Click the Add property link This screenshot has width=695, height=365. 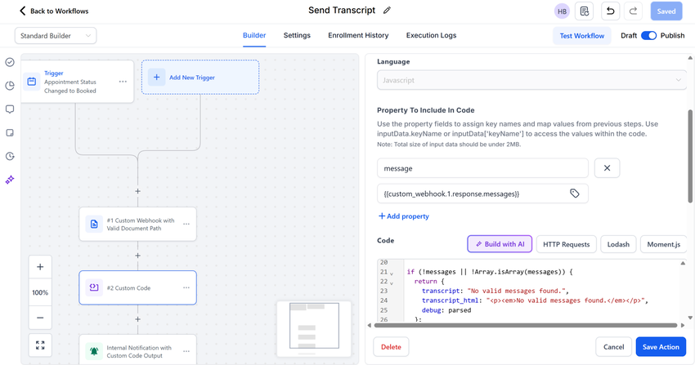click(x=404, y=216)
